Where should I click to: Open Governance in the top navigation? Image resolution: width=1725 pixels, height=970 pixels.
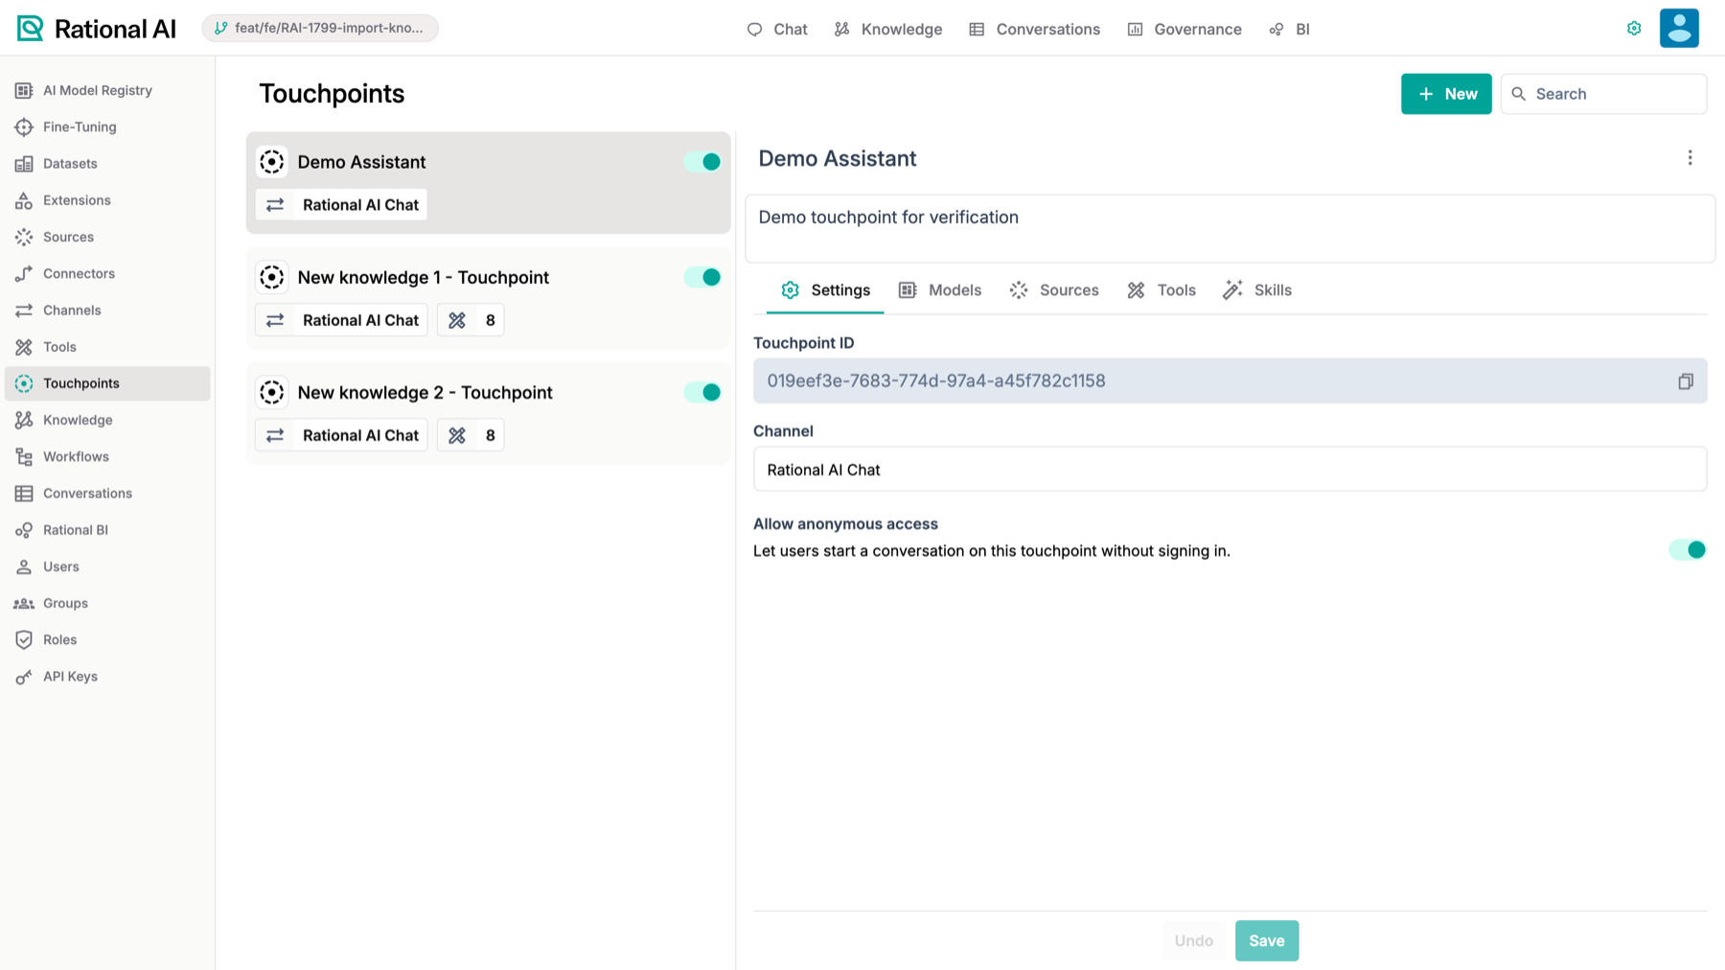coord(1184,30)
